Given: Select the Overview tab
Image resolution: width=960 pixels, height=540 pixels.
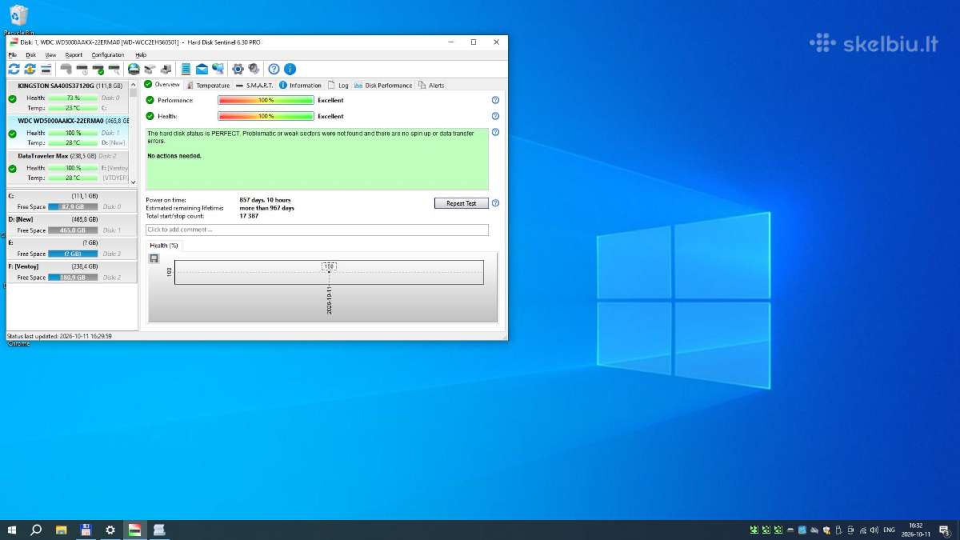Looking at the screenshot, I should coord(162,84).
